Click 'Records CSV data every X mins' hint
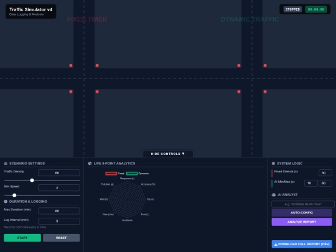336x252 pixels. 25,227
